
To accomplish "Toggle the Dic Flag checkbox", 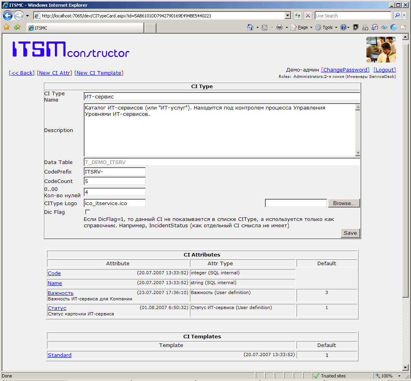I will (88, 212).
